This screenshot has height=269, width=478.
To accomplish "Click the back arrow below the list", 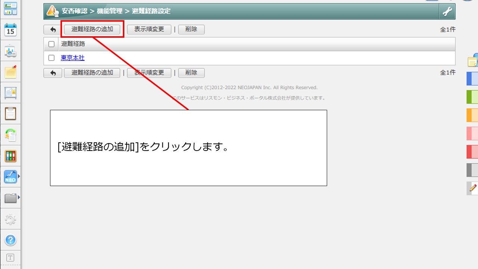I will tap(53, 73).
